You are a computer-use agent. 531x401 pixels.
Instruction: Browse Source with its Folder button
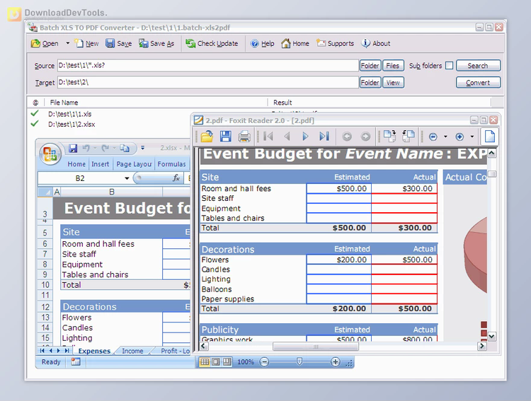coord(370,65)
